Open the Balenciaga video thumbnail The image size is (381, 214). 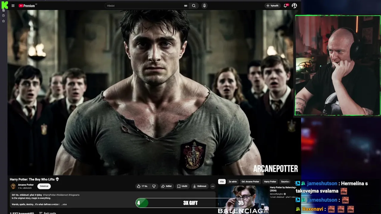coord(243,200)
